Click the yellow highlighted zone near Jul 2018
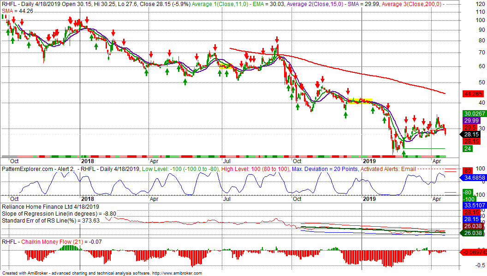Screen dimensions: 487x276 pyautogui.click(x=226, y=66)
